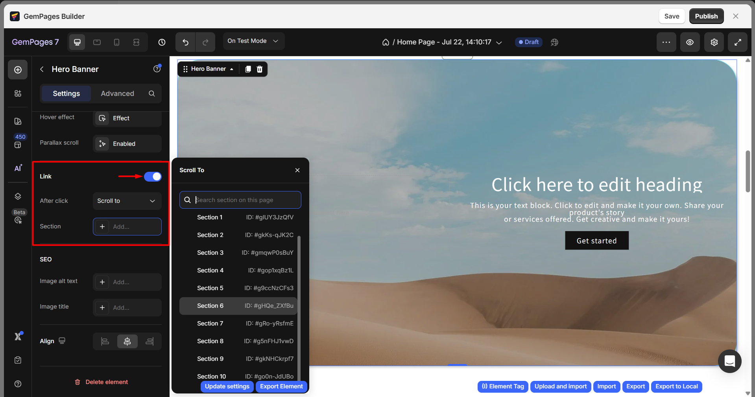Open the live chat bubble
The width and height of the screenshot is (755, 397).
pos(729,361)
